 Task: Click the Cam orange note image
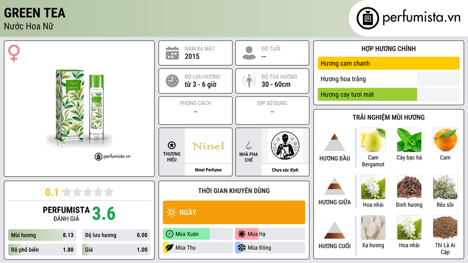click(x=445, y=140)
